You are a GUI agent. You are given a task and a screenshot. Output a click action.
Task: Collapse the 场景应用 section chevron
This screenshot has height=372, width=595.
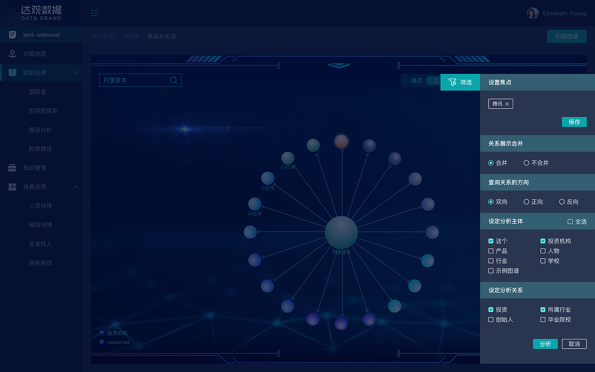(x=76, y=187)
